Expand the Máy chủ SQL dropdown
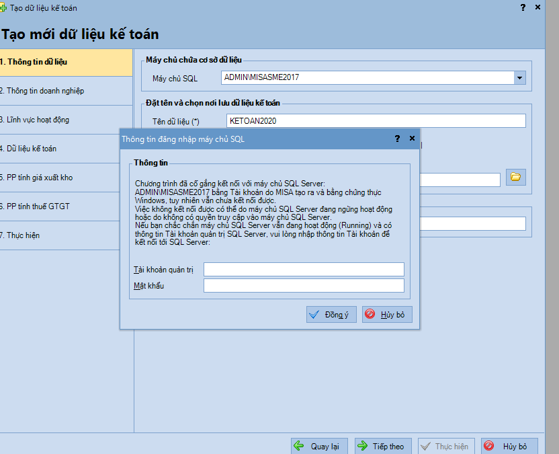559x454 pixels. coord(519,78)
